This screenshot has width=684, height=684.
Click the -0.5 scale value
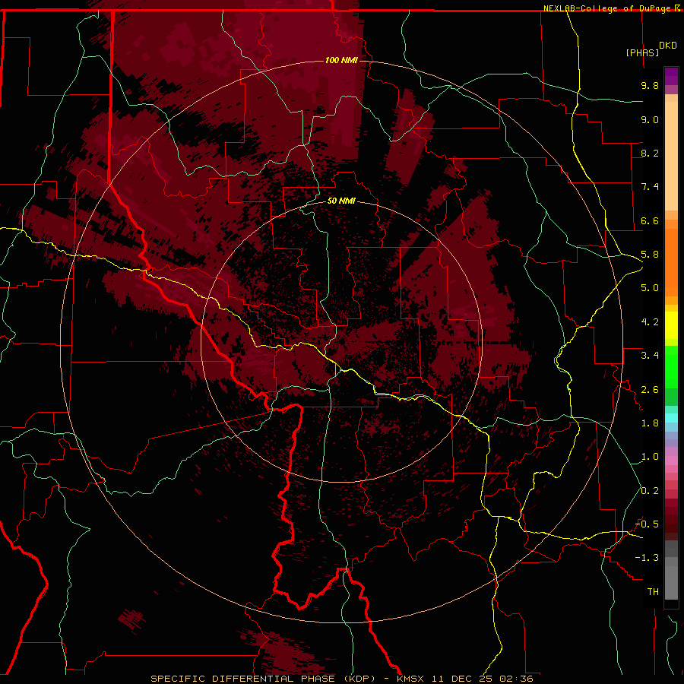coord(647,524)
